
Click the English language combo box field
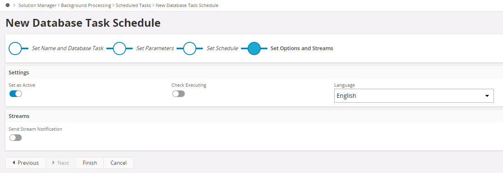tap(407, 96)
